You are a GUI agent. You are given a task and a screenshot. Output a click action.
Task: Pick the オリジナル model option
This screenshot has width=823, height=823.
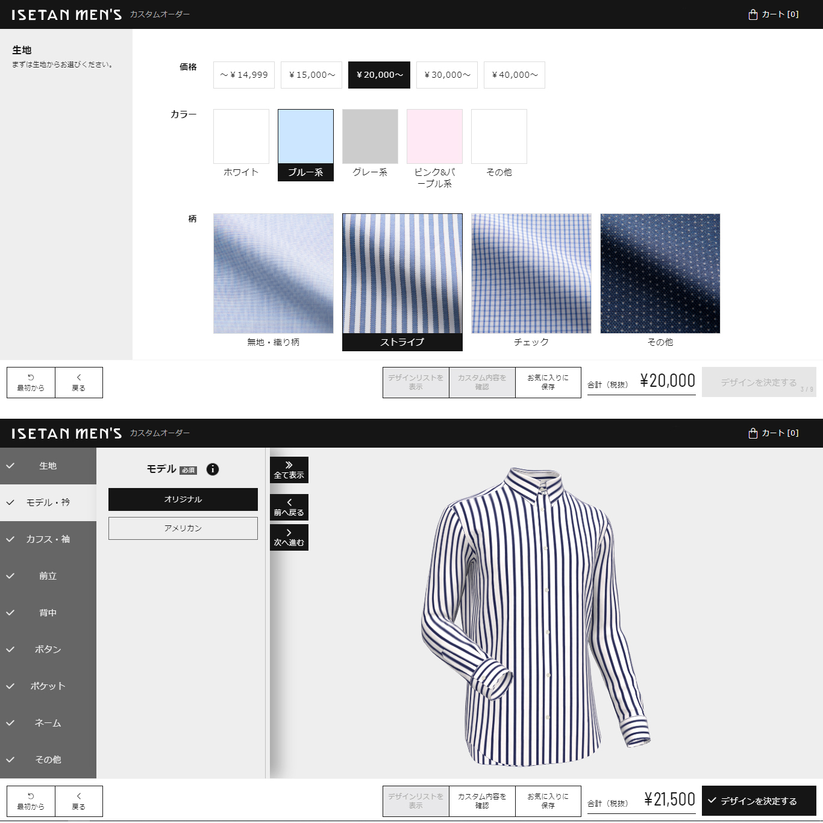pos(183,499)
